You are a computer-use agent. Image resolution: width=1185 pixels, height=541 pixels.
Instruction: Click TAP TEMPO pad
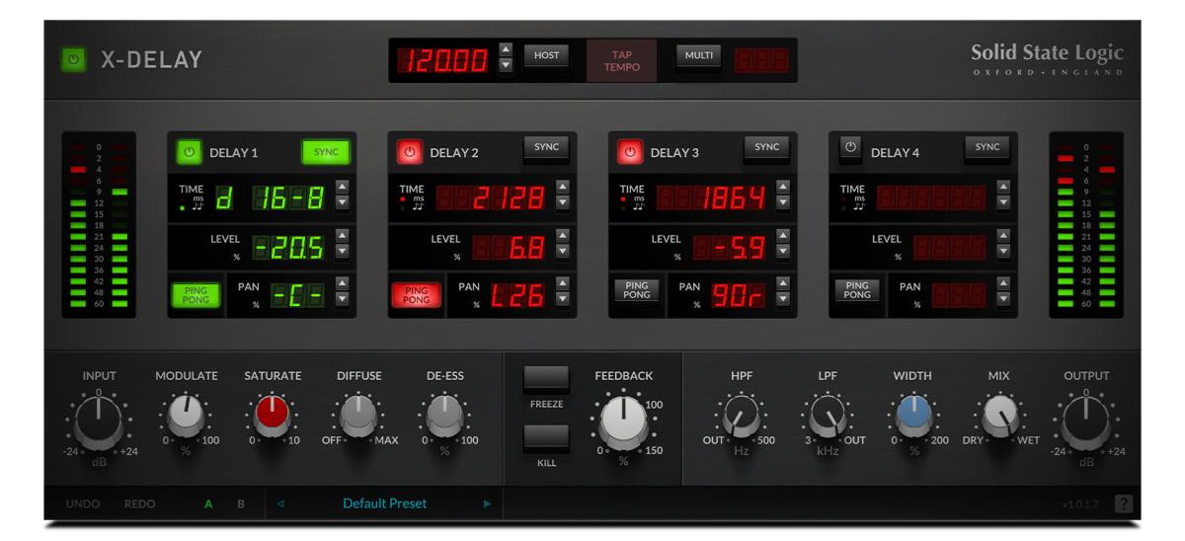[x=623, y=61]
